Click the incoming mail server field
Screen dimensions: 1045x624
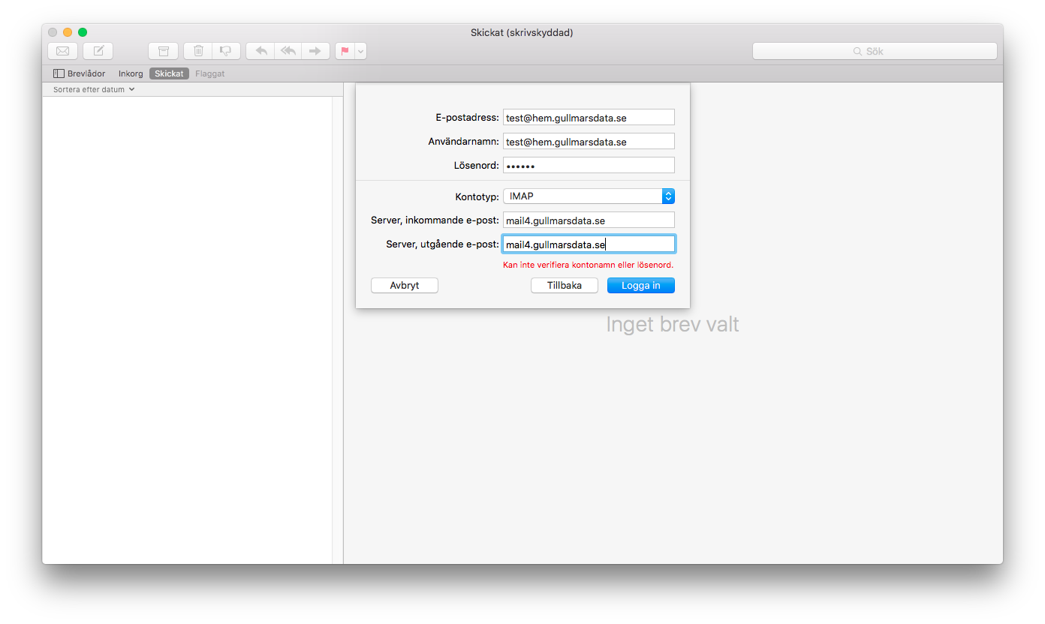tap(589, 220)
